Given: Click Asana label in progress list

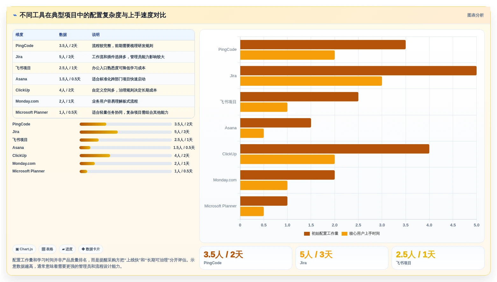Looking at the screenshot, I should [x=18, y=148].
